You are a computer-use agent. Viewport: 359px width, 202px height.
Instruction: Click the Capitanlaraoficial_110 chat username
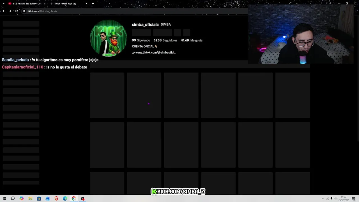pyautogui.click(x=22, y=67)
